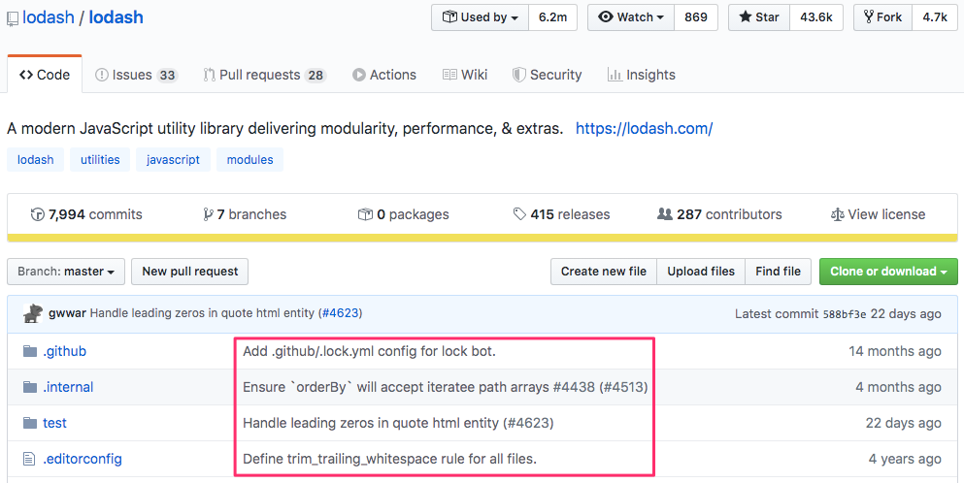Click the bold lodash repository name
Screen dimensions: 964x483
coord(116,17)
